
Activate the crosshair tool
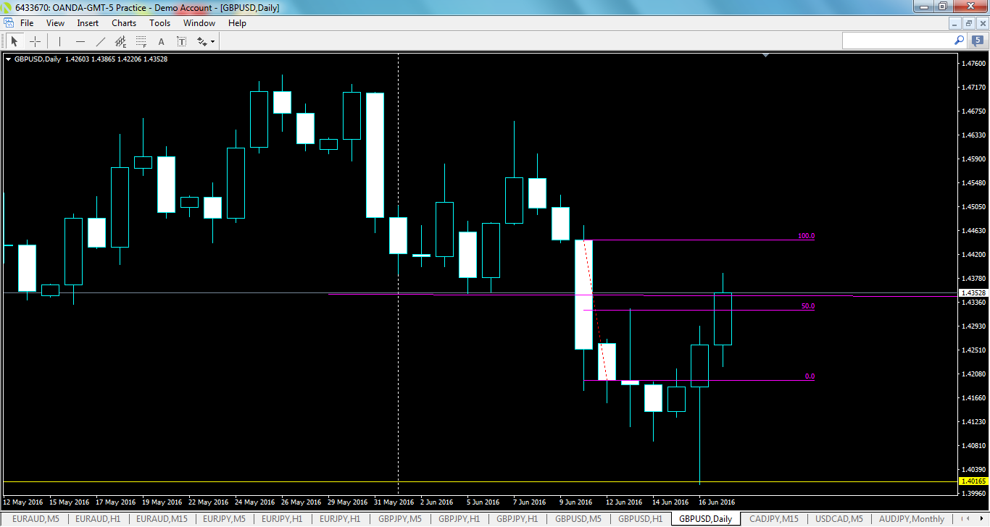(x=35, y=41)
